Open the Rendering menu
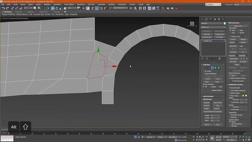This screenshot has height=142, width=252. 81,4
